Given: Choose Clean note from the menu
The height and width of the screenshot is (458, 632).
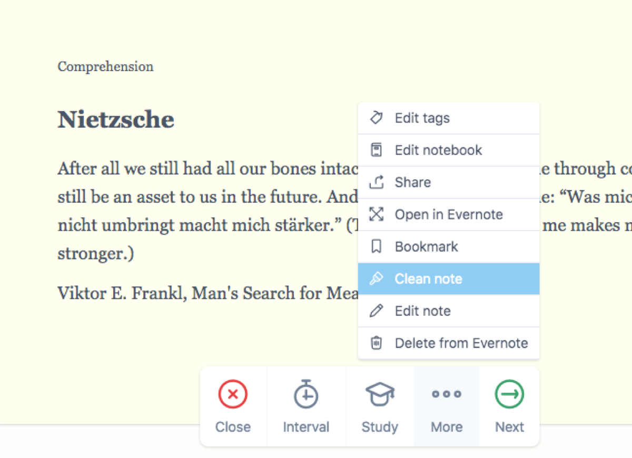Looking at the screenshot, I should tap(449, 278).
